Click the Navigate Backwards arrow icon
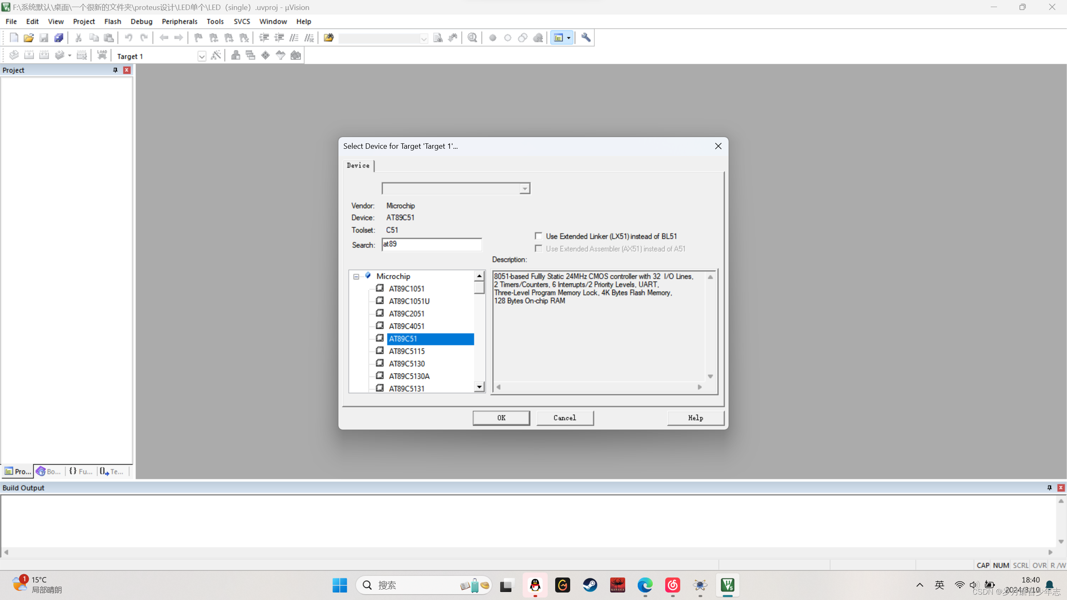The height and width of the screenshot is (600, 1067). click(x=164, y=38)
